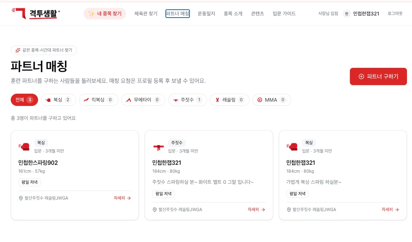
Task: Open 자세히 link on 민첩한스파링902 card
Action: 122,198
